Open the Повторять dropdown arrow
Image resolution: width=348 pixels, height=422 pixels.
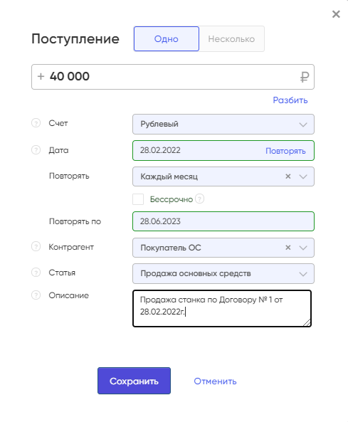pos(303,176)
